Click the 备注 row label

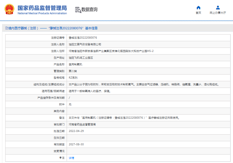point(62,118)
